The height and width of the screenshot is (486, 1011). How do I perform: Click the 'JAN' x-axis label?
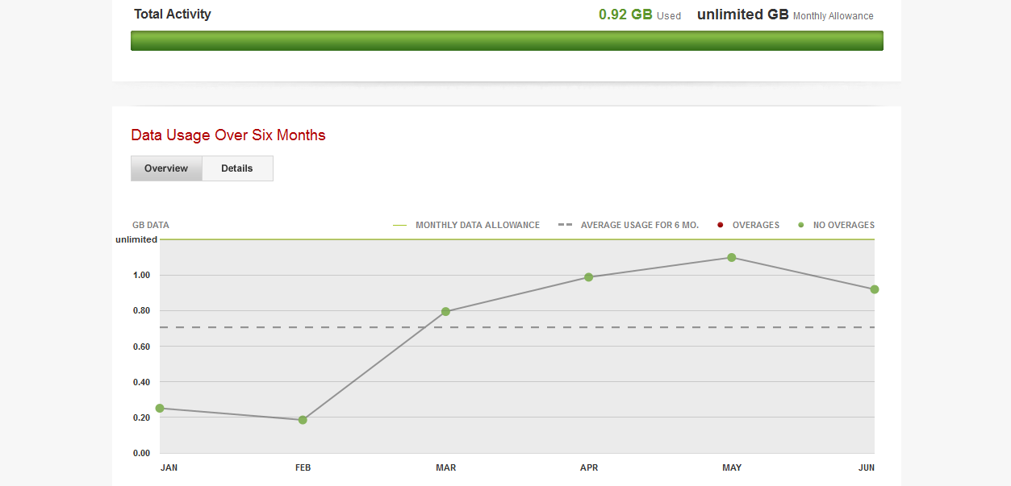[x=169, y=467]
